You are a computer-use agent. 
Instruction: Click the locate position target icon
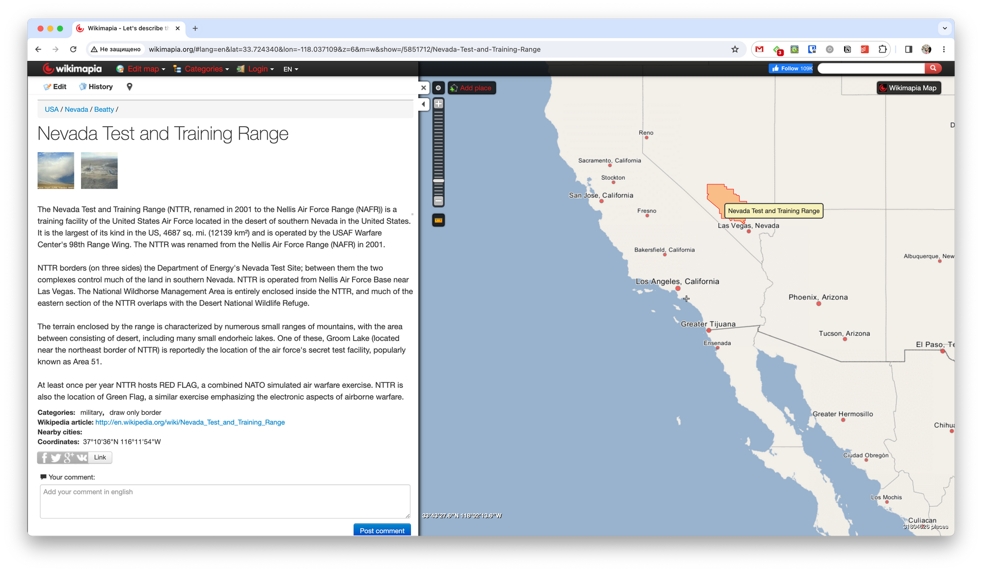tap(438, 88)
